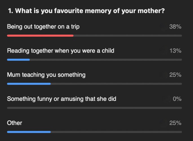Viewport: 193px width, 141px height.
Task: Click the 25% result for Mum teaching
Action: [x=175, y=75]
